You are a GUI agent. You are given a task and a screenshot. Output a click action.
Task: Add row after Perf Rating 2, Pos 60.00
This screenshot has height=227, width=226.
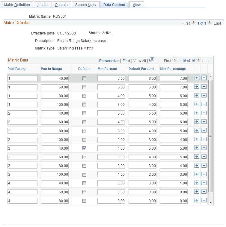197,122
